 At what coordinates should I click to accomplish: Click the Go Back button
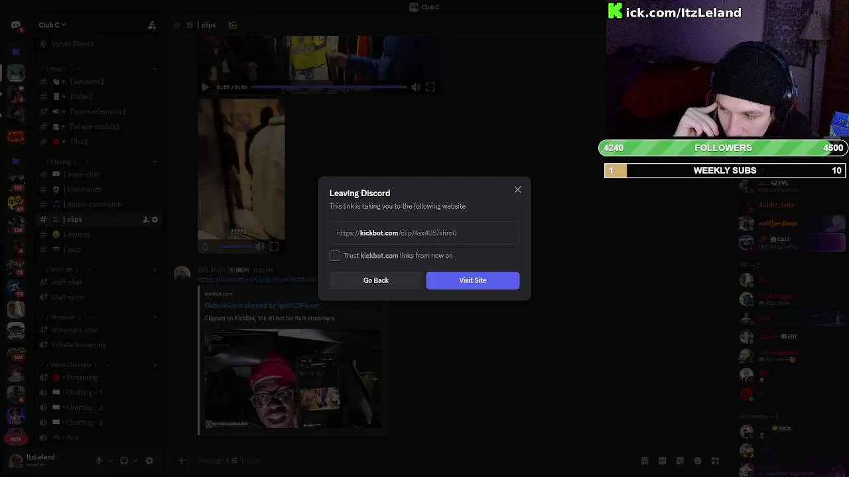pyautogui.click(x=376, y=280)
